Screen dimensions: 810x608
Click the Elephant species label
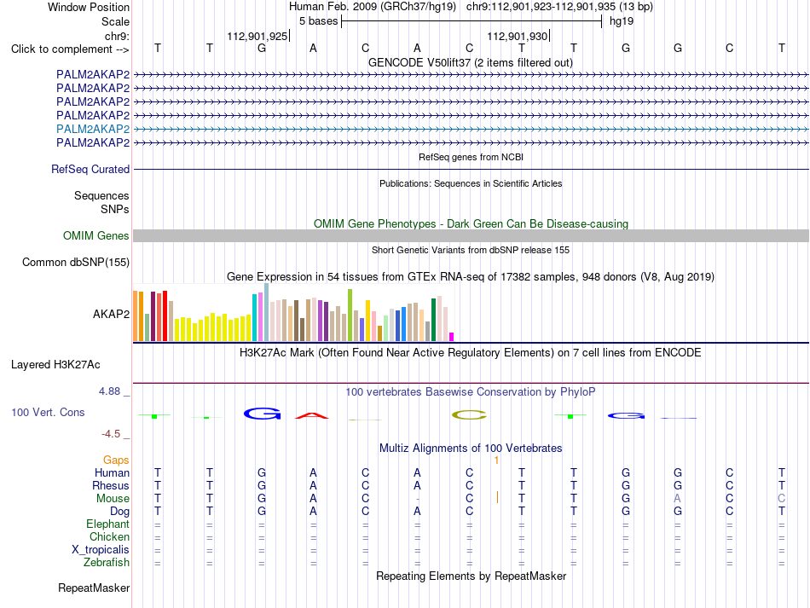pos(107,524)
